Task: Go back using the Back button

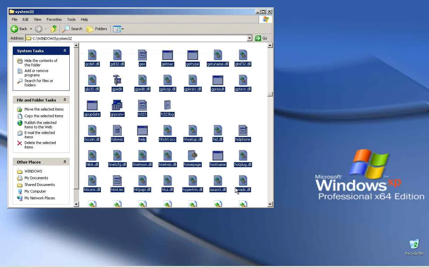Action: point(19,29)
